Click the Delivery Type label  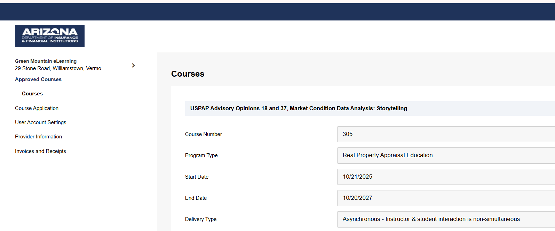tap(201, 219)
